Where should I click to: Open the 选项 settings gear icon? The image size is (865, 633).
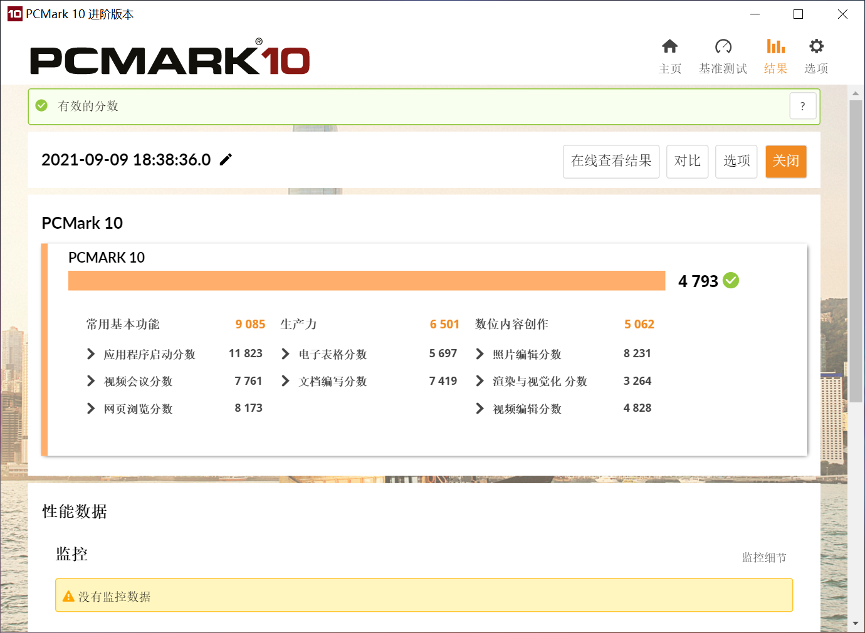point(816,46)
